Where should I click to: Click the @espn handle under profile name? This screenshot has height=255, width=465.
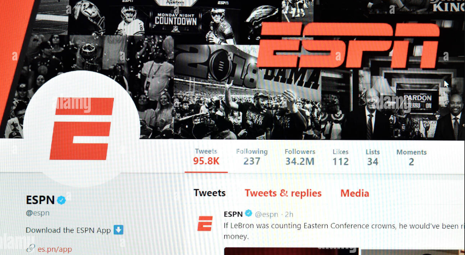(38, 213)
